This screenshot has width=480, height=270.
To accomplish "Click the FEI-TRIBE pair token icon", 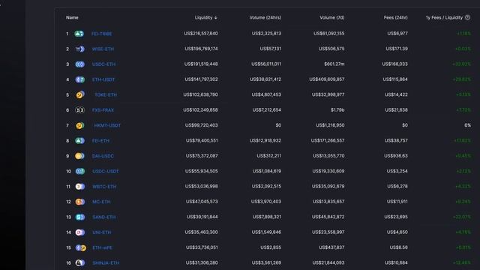I will pos(79,34).
